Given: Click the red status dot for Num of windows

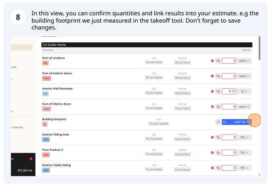Looking at the screenshot, I should [x=212, y=61].
